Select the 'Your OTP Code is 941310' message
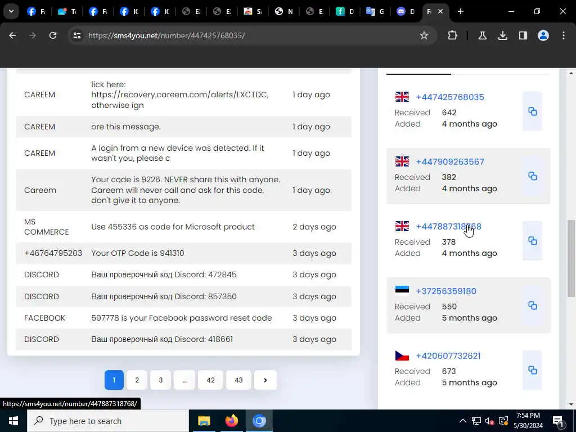The height and width of the screenshot is (432, 576). [138, 253]
